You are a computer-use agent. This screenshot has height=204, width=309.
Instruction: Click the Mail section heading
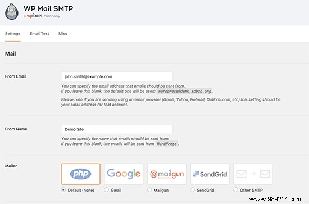11,53
